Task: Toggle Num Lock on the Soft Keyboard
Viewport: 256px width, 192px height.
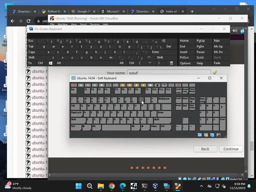Action: [202, 100]
